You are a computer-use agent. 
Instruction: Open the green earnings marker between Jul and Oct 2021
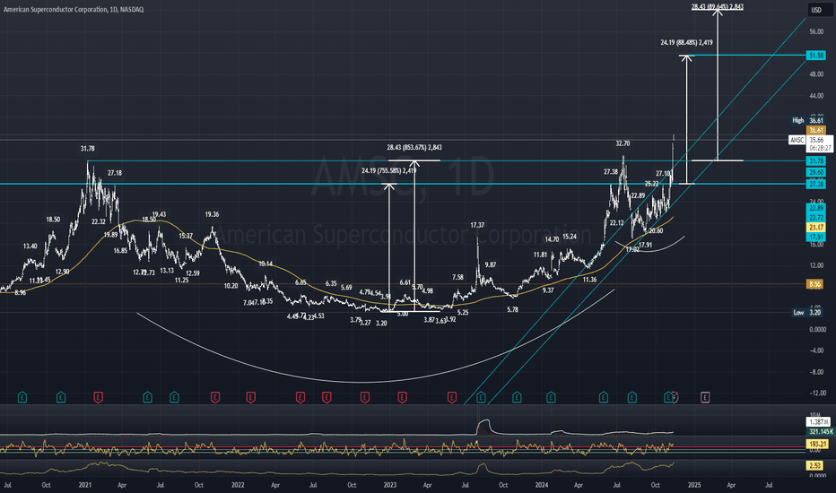tap(174, 397)
